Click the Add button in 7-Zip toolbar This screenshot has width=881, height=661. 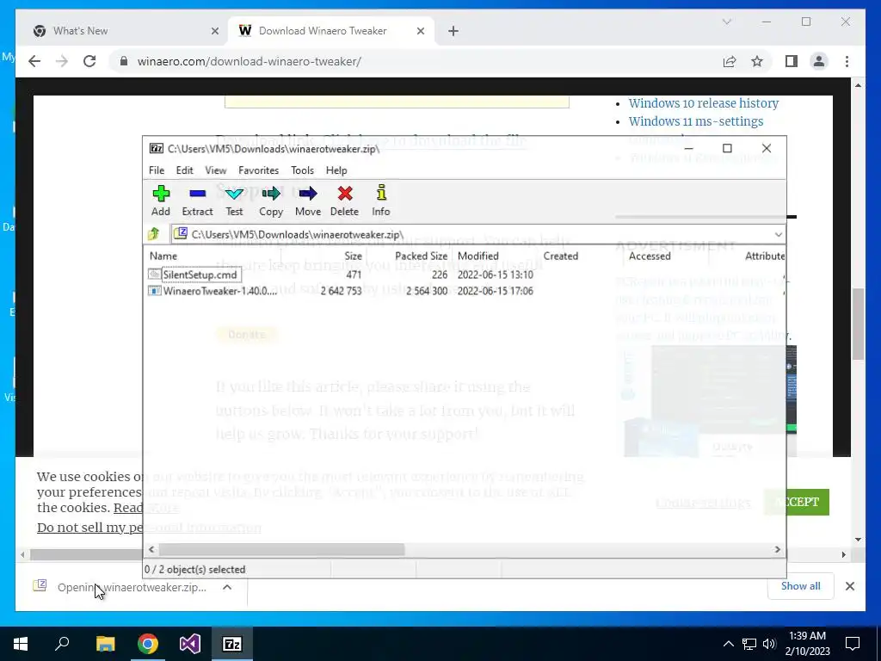tap(161, 201)
